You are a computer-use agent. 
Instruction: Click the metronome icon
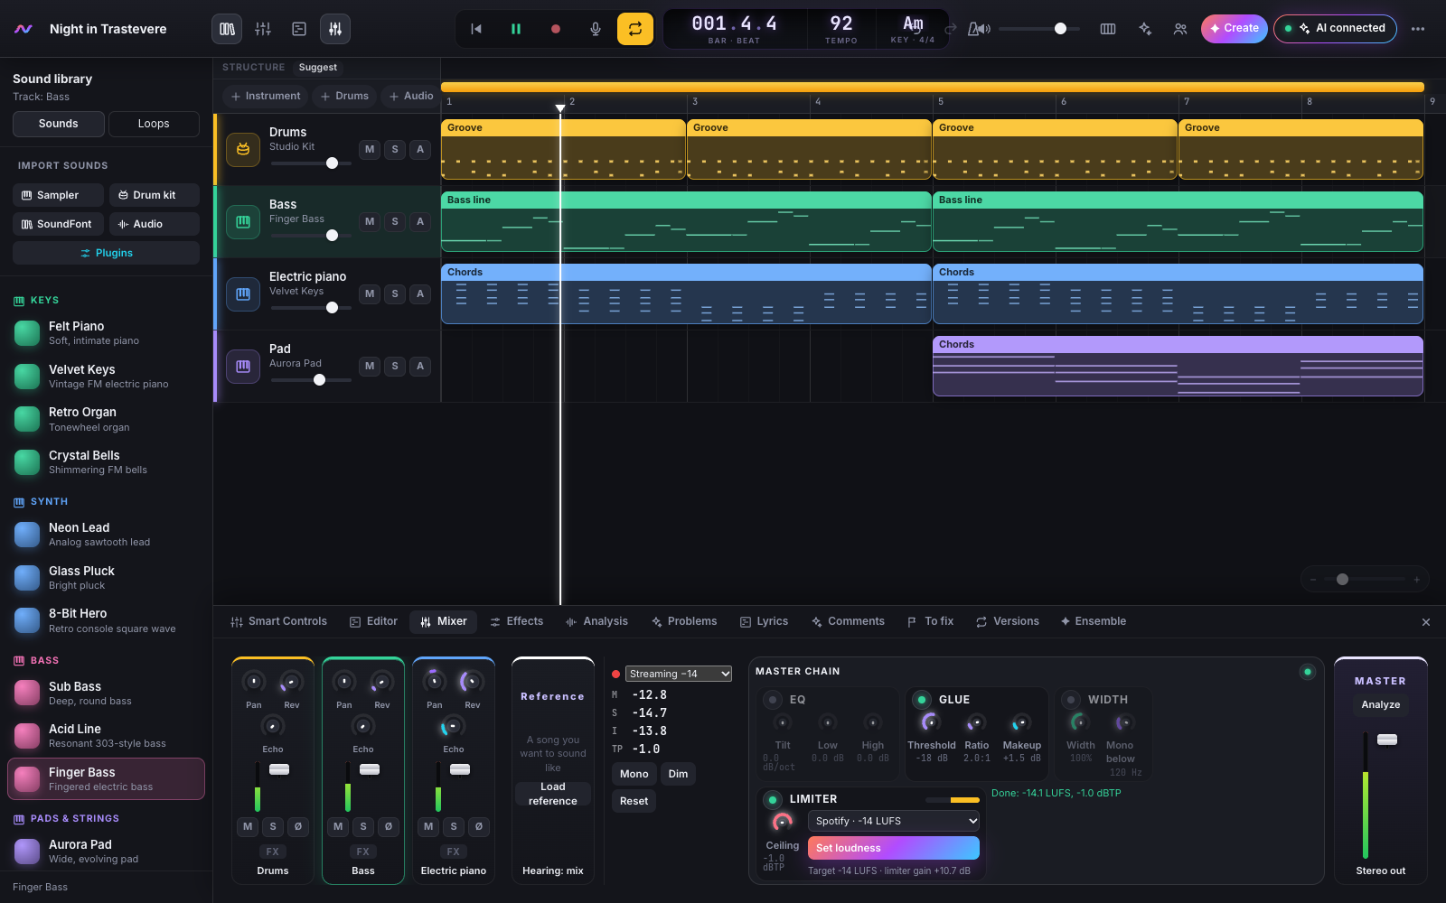[x=979, y=29]
